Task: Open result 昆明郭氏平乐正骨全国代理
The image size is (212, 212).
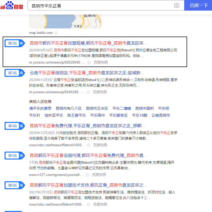Action: click(88, 156)
